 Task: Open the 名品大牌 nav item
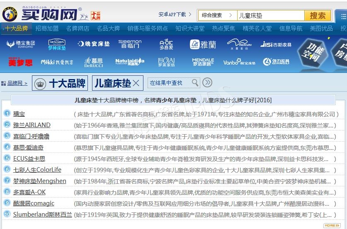[x=108, y=29]
